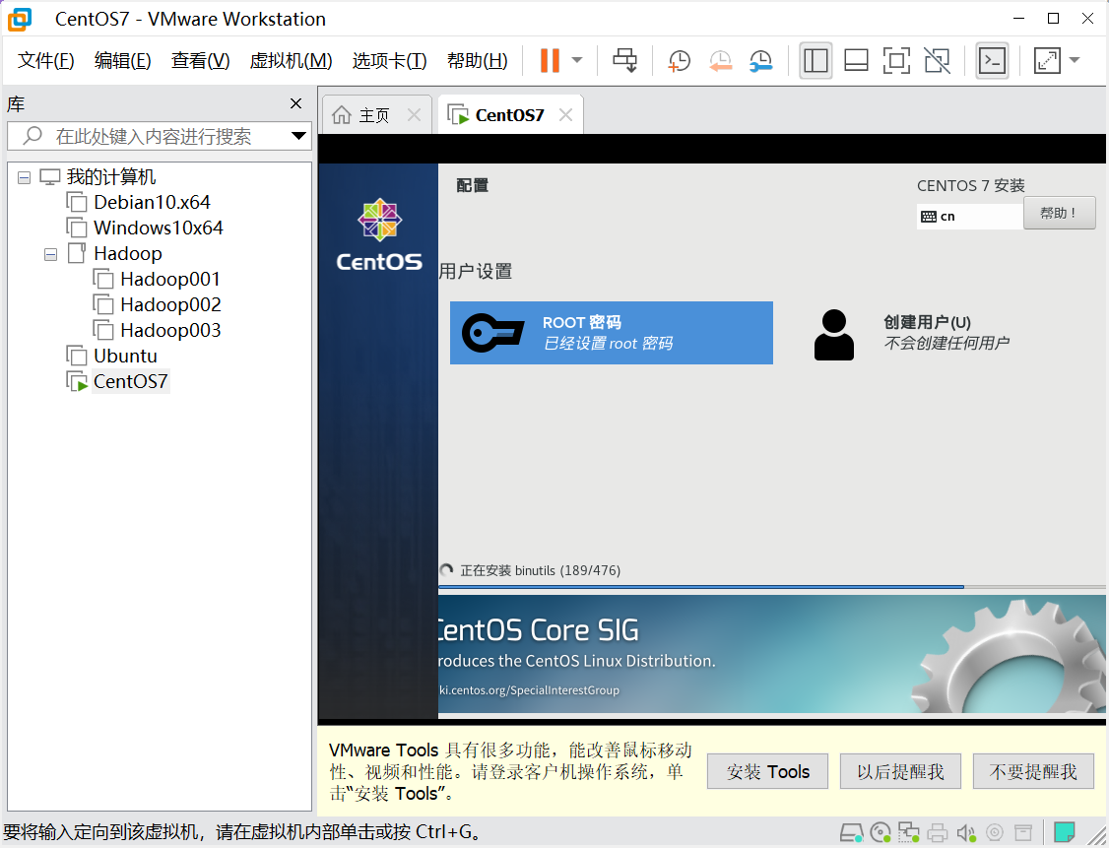Click the 帮助! button in installer

[x=1059, y=214]
